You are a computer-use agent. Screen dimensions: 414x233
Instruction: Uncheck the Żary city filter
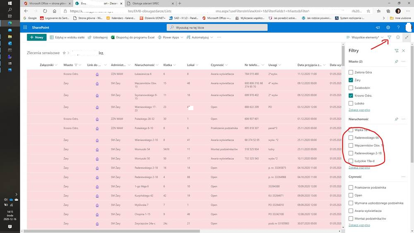tap(351, 80)
